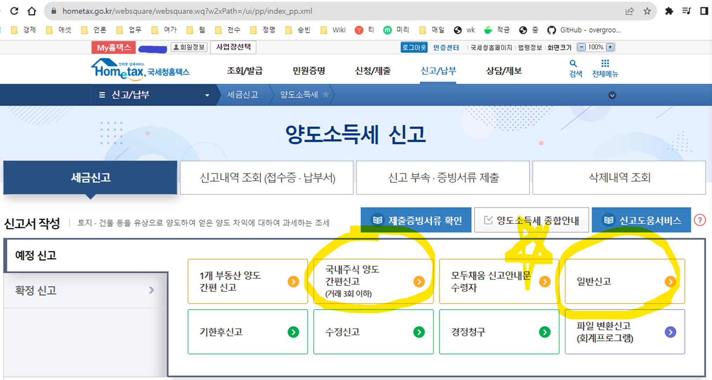Image resolution: width=712 pixels, height=380 pixels.
Task: Open the 조회/발급 main menu
Action: pyautogui.click(x=245, y=71)
